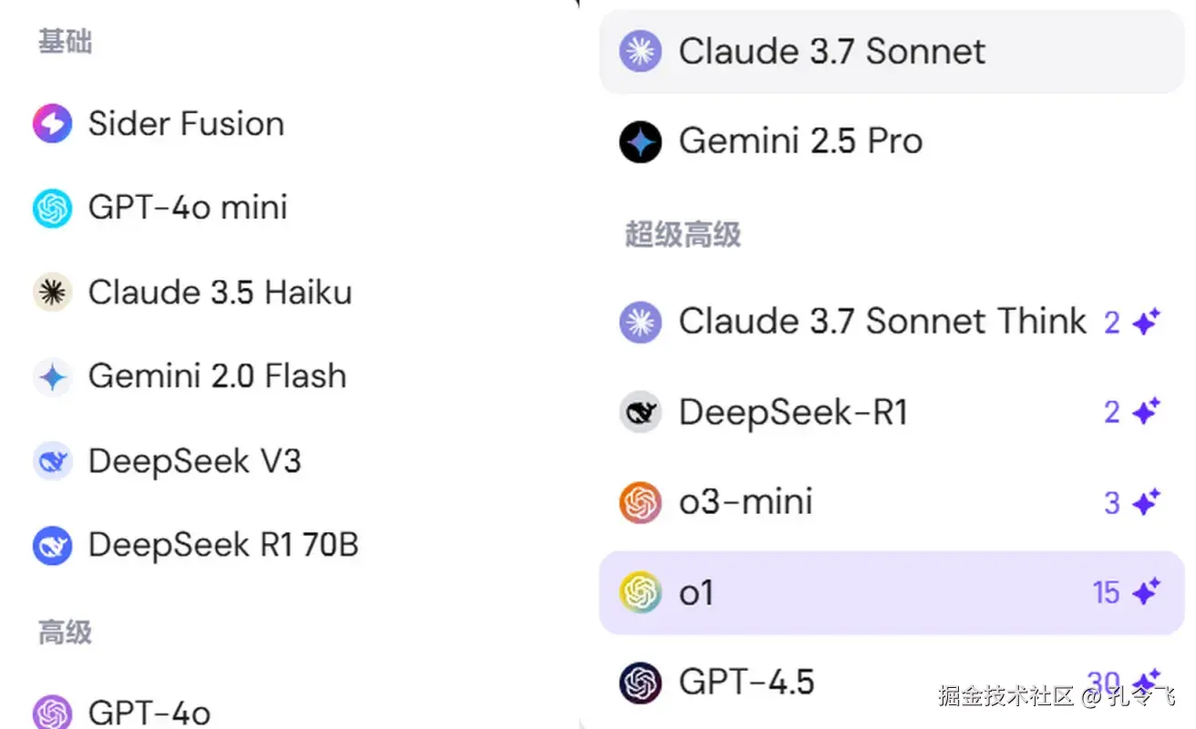Click the Sider Fusion gradient icon
This screenshot has height=729, width=1196.
pos(52,124)
